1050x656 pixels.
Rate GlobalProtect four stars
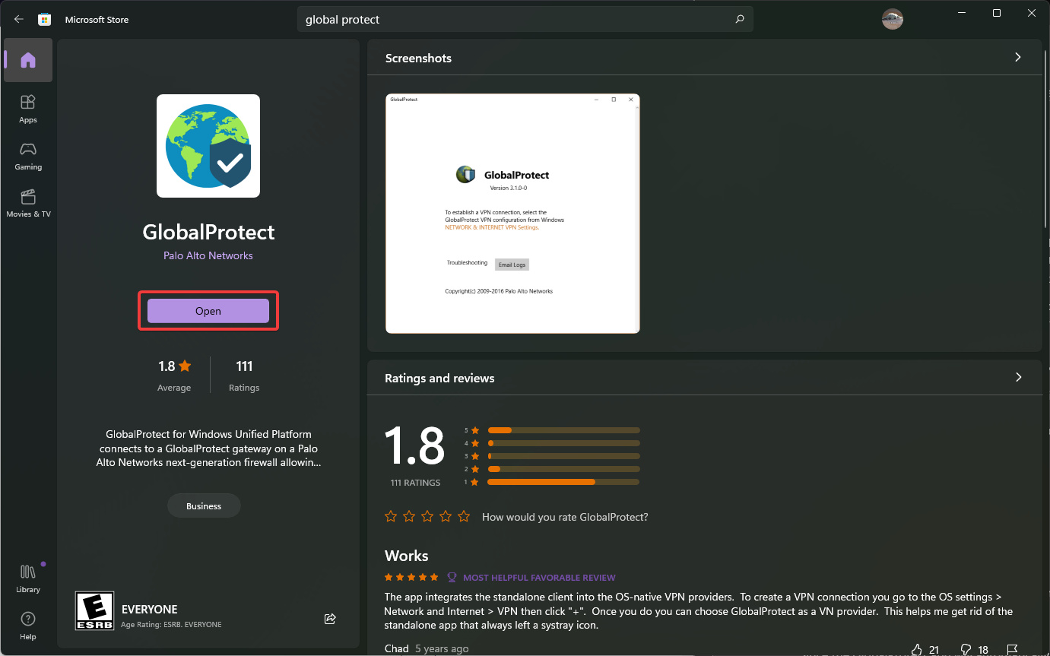pos(446,517)
